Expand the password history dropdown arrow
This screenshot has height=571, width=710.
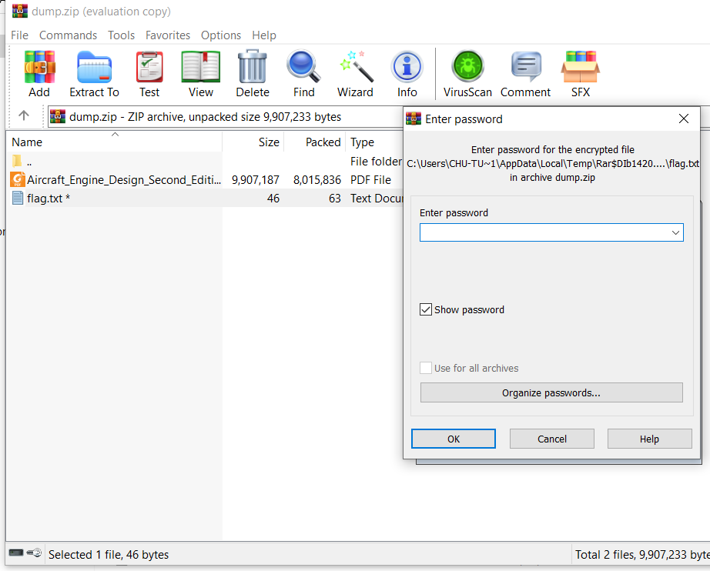tap(675, 232)
